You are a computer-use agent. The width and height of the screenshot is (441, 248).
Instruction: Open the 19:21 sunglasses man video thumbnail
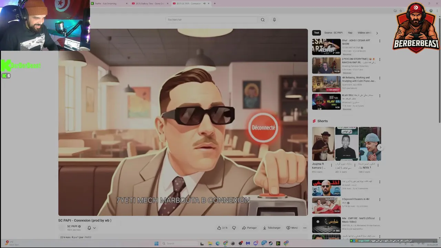pyautogui.click(x=326, y=188)
